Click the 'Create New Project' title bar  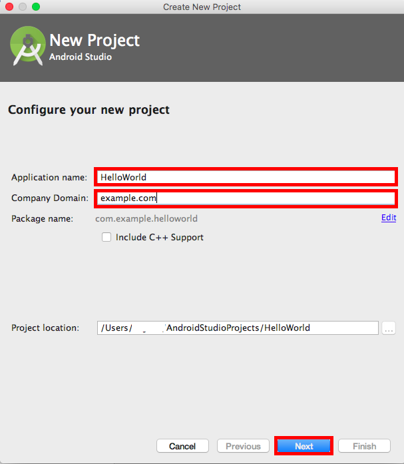click(x=202, y=7)
